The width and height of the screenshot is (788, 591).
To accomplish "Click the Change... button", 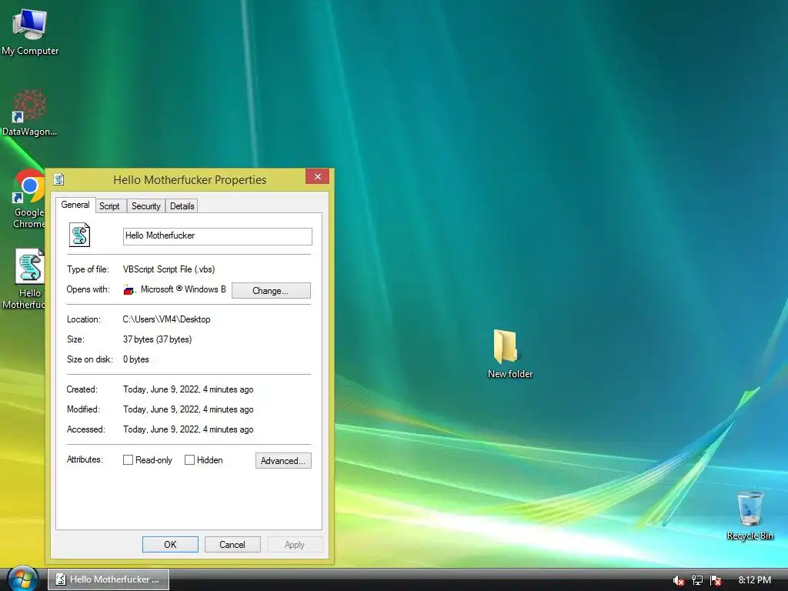I will [271, 290].
